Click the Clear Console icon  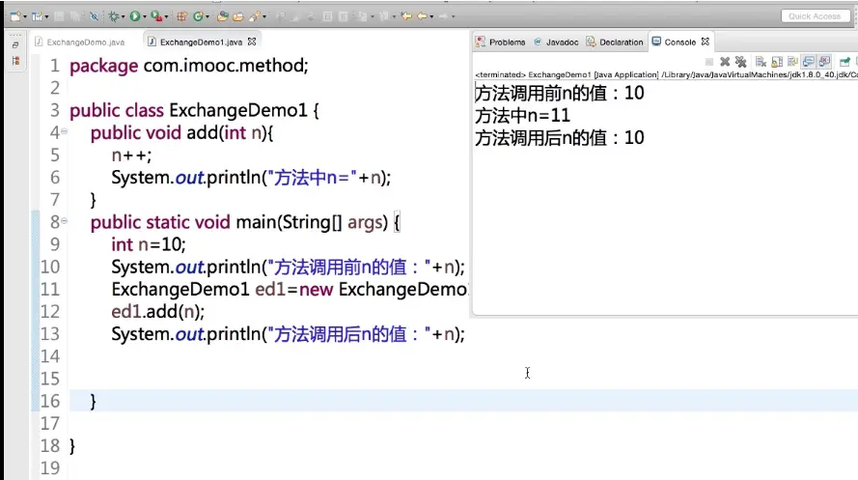pyautogui.click(x=761, y=62)
